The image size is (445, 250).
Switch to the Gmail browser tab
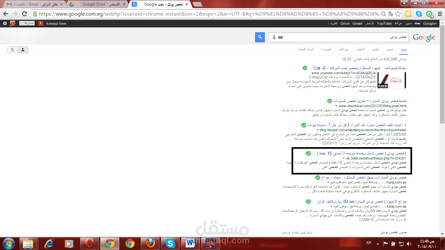(x=34, y=4)
